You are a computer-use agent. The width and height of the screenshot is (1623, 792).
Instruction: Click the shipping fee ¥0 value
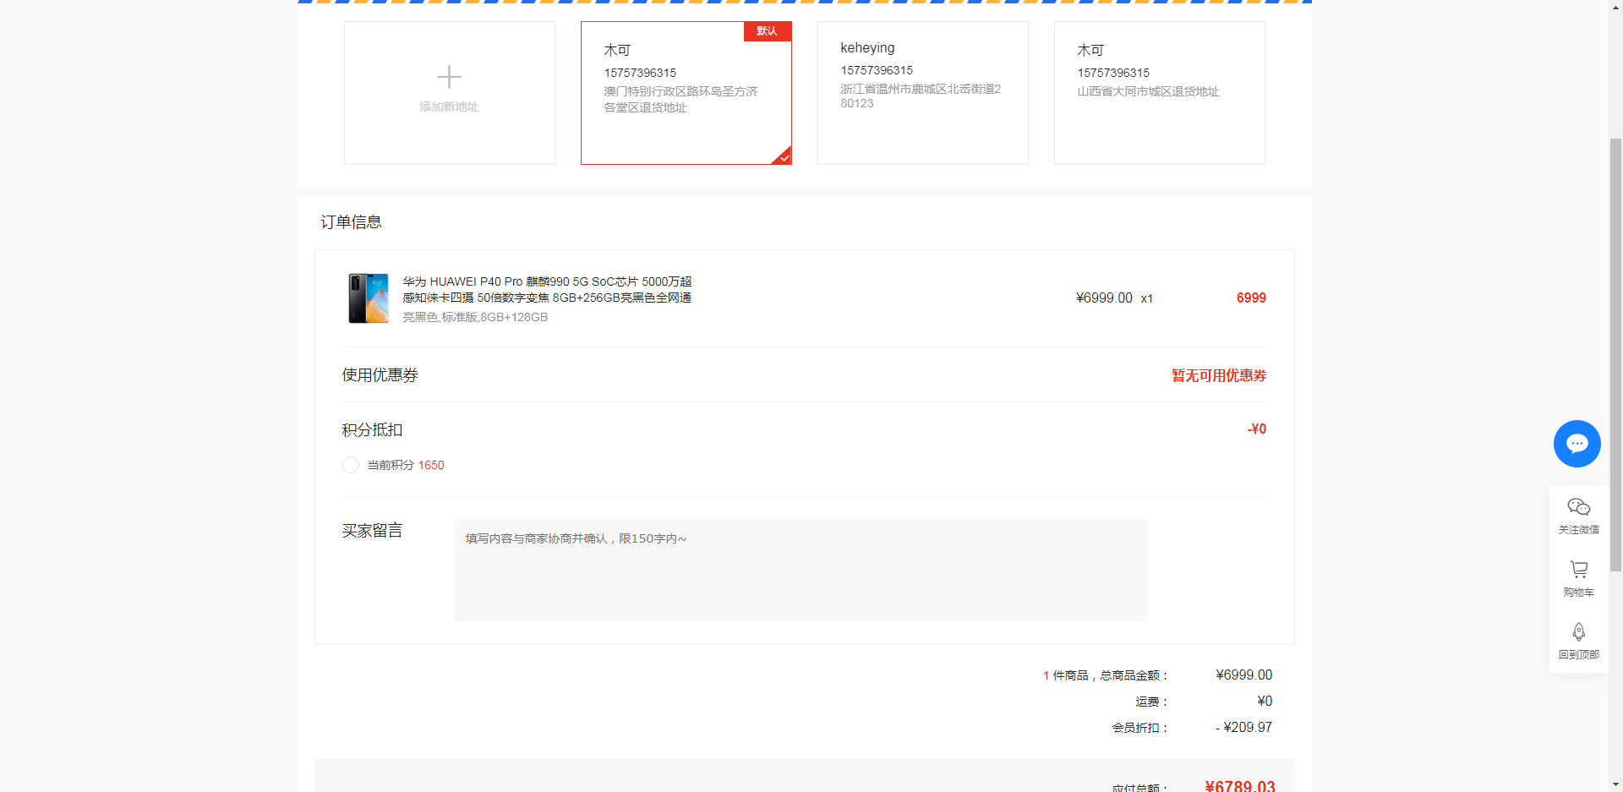tap(1265, 701)
